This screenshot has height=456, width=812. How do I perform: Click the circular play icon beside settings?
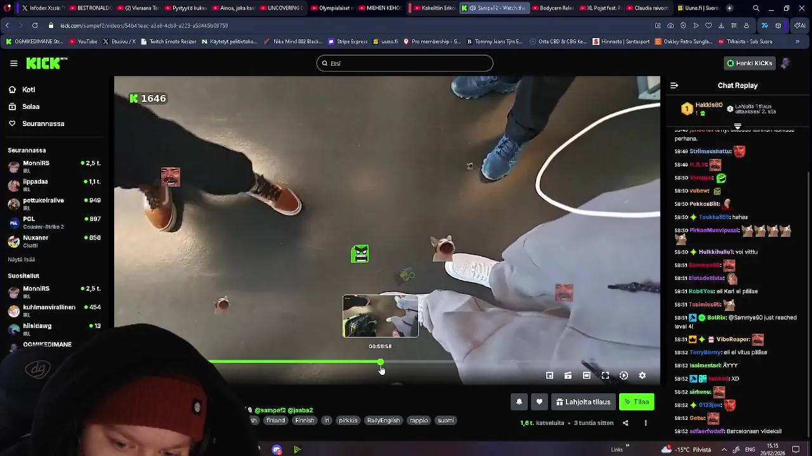point(624,376)
